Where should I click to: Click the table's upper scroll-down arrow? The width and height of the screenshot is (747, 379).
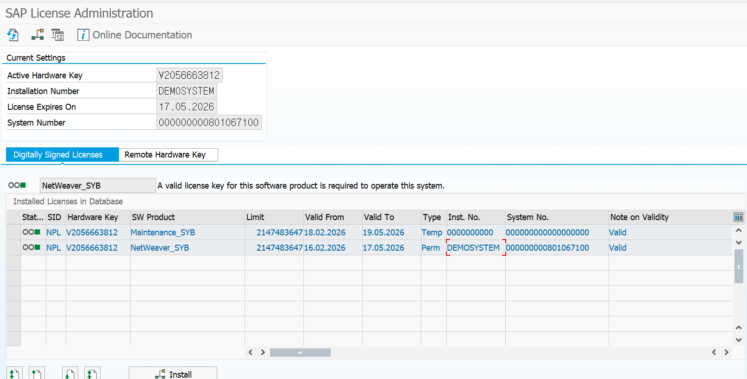[x=739, y=242]
